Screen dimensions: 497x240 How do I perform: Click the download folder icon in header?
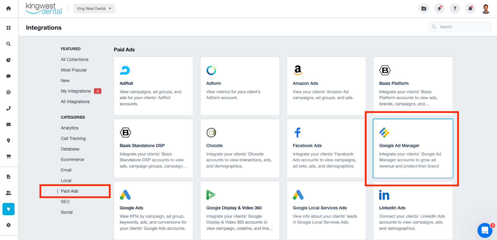pyautogui.click(x=424, y=8)
